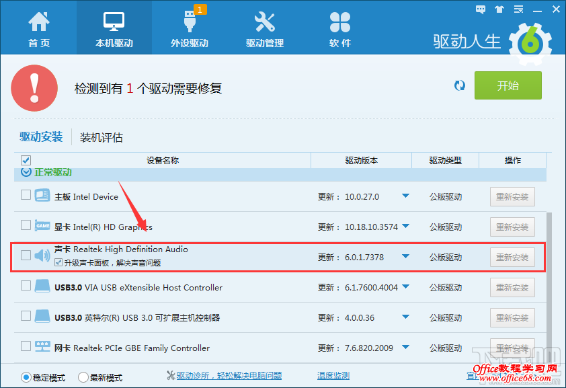This screenshot has width=566, height=388.
Task: Check the 主板 Intel Device checkbox
Action: pos(26,195)
